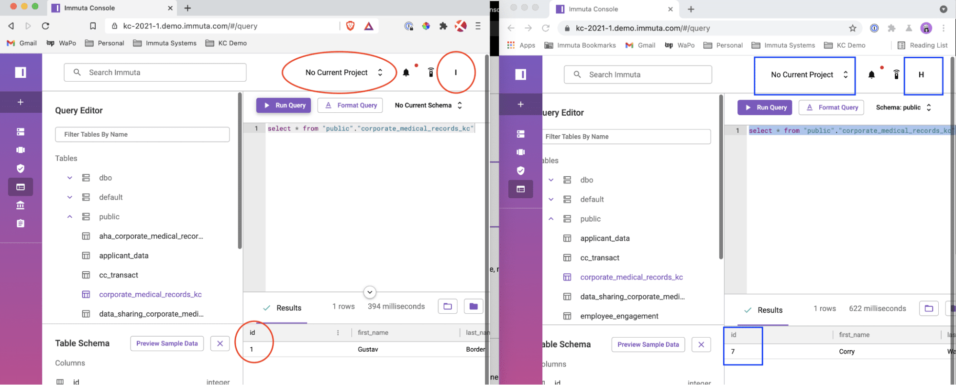Viewport: 956px width, 385px height.
Task: Open Policies shield icon in left window sidebar
Action: (21, 168)
